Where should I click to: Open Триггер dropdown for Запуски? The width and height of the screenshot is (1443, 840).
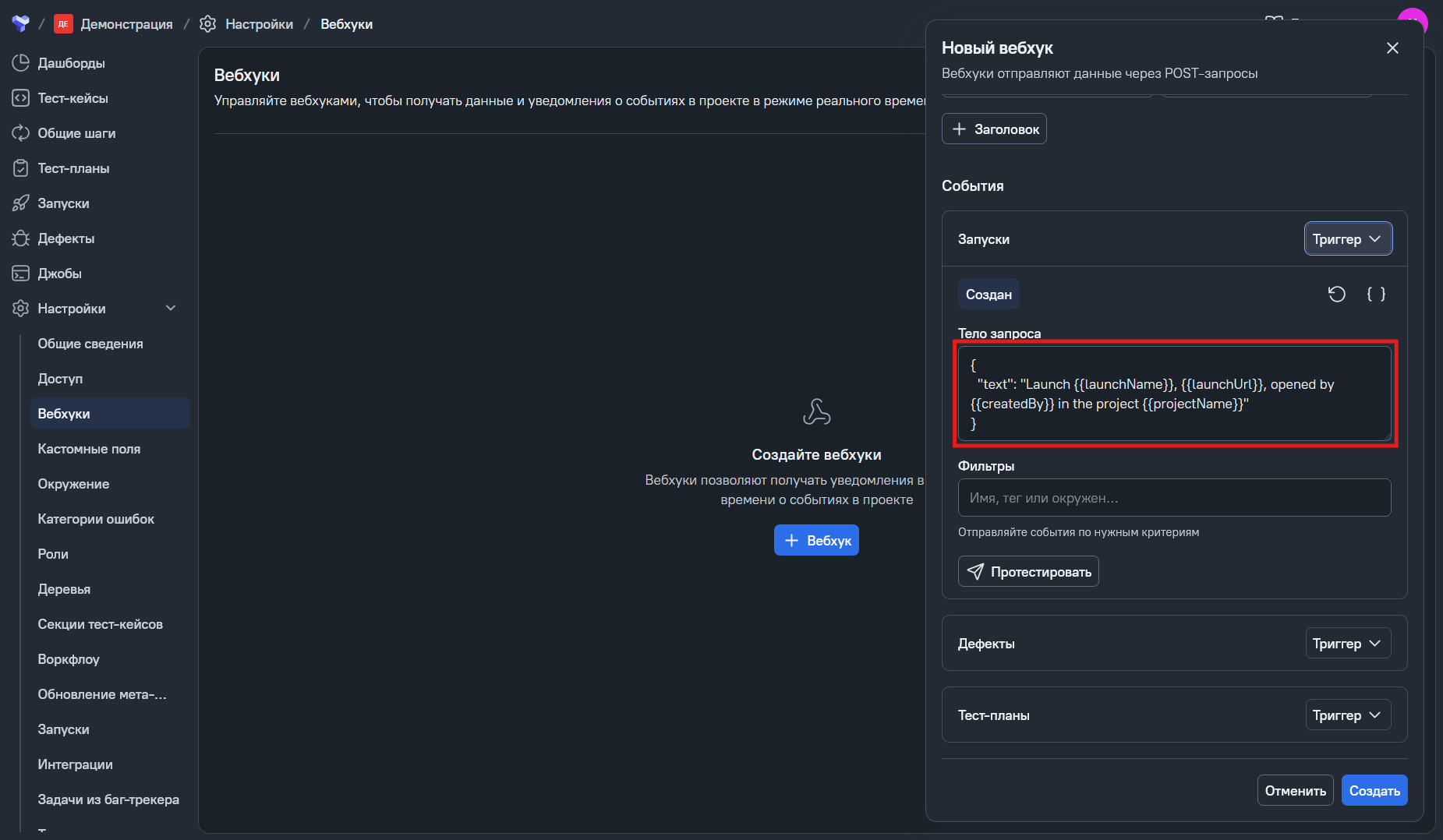(x=1347, y=239)
